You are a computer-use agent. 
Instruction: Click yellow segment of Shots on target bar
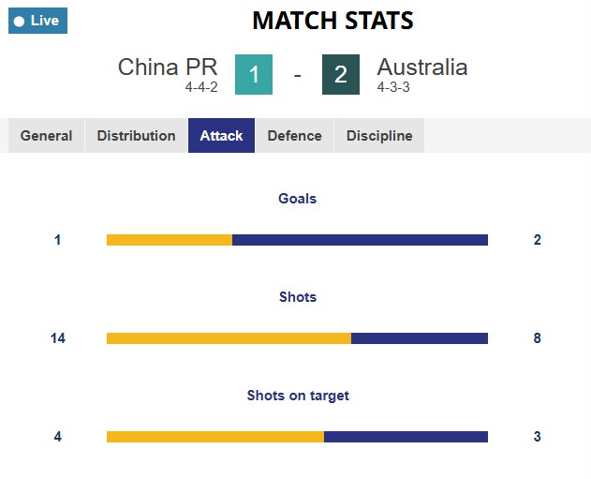(x=215, y=437)
